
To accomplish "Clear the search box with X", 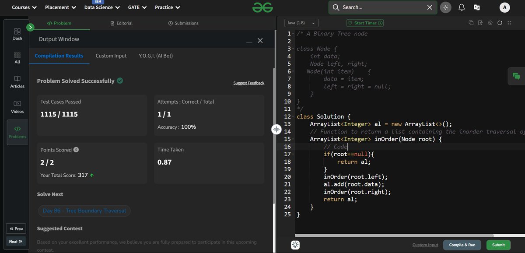I will (430, 7).
